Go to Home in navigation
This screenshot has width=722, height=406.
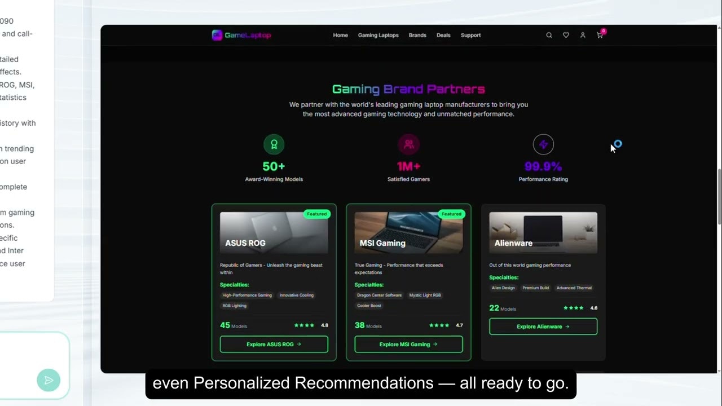(x=340, y=35)
